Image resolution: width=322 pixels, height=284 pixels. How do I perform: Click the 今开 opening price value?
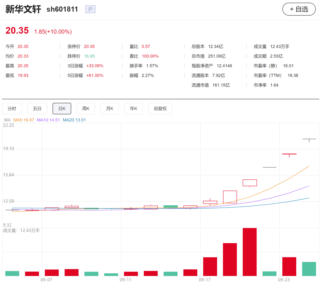click(23, 47)
